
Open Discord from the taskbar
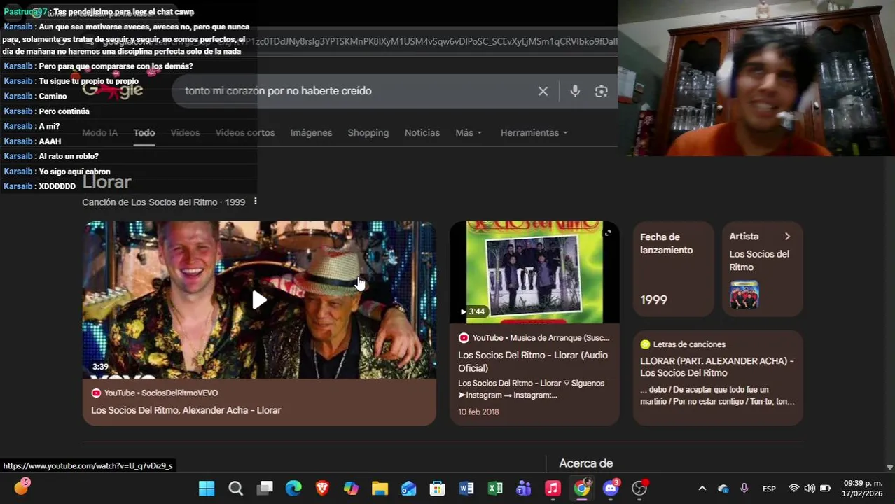(x=611, y=488)
